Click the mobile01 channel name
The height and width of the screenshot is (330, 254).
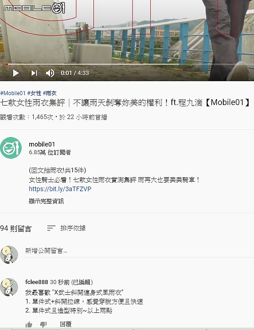click(42, 144)
